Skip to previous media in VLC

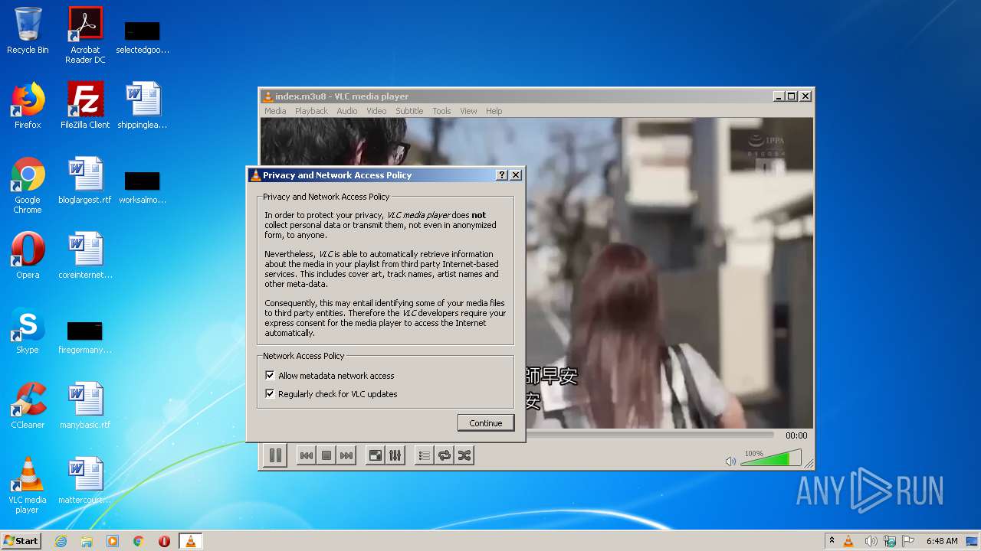(x=306, y=455)
